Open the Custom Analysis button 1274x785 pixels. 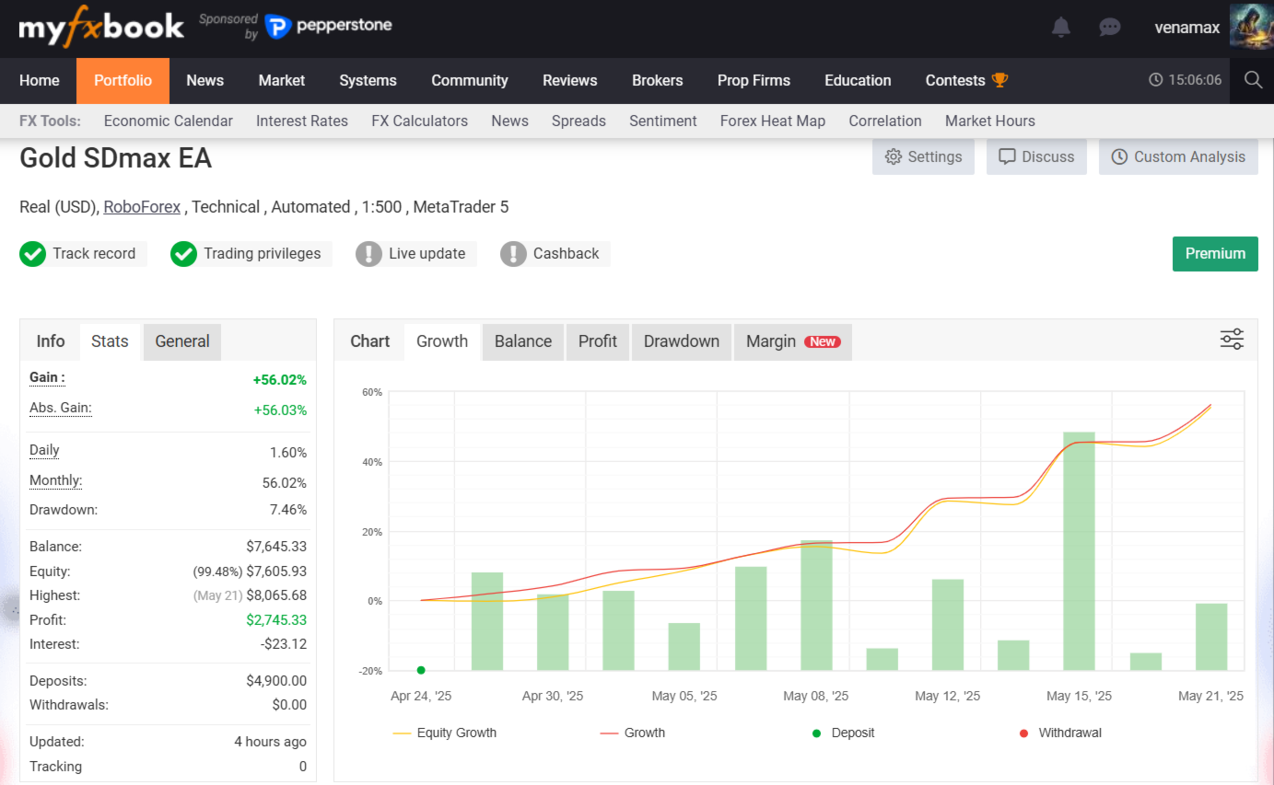pyautogui.click(x=1177, y=156)
